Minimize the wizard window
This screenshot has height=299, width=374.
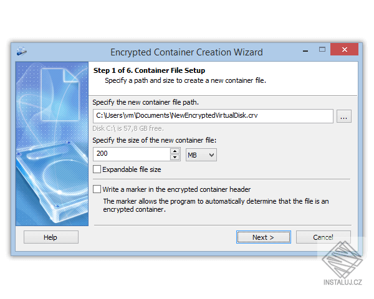tap(305, 50)
